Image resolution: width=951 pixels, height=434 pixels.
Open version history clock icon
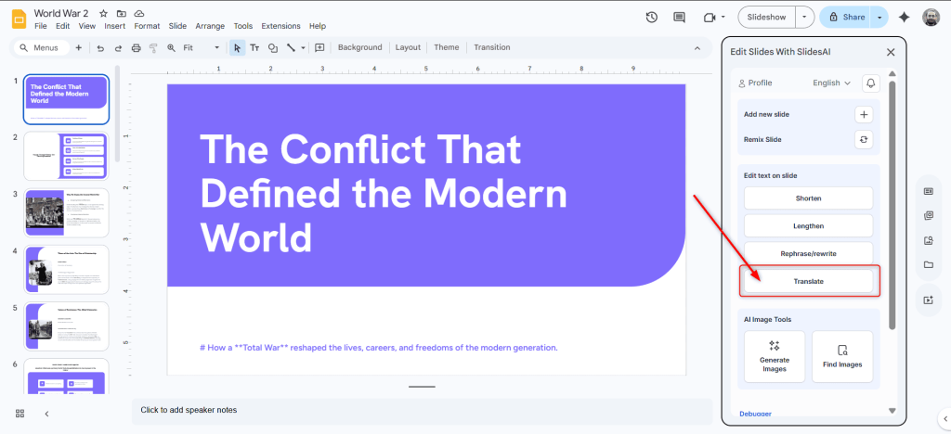click(652, 17)
